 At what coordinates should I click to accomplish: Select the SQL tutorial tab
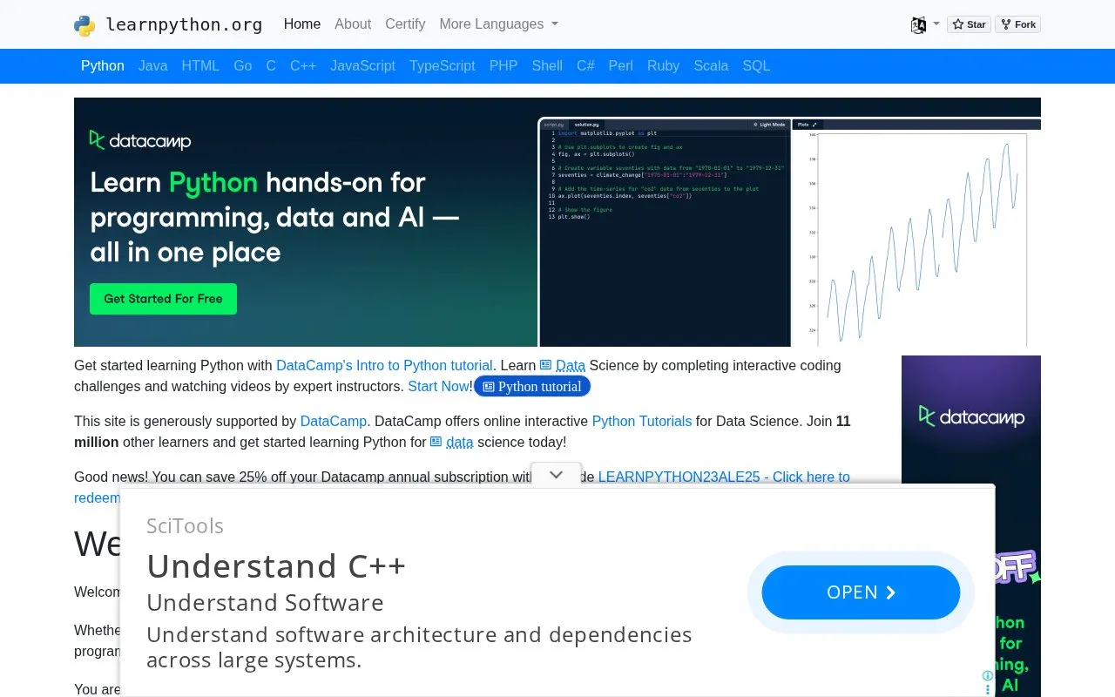coord(756,66)
